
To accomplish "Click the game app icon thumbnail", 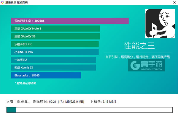I will click(x=160, y=24).
